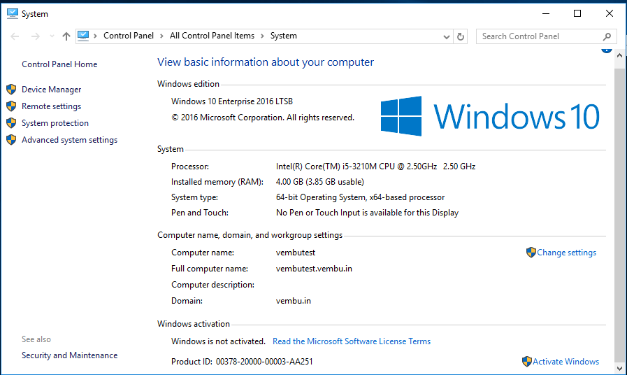This screenshot has width=627, height=375.
Task: Click Change settings for computer name
Action: pyautogui.click(x=566, y=253)
